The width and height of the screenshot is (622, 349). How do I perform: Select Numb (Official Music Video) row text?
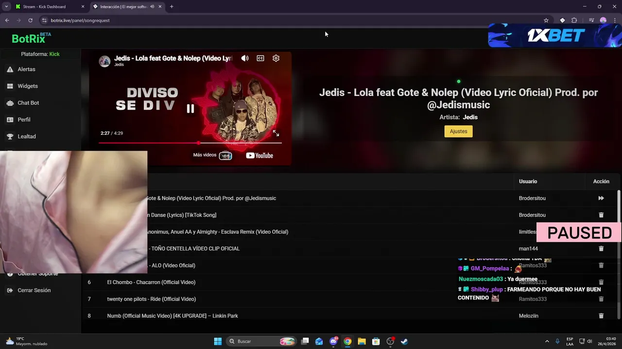[x=173, y=316]
